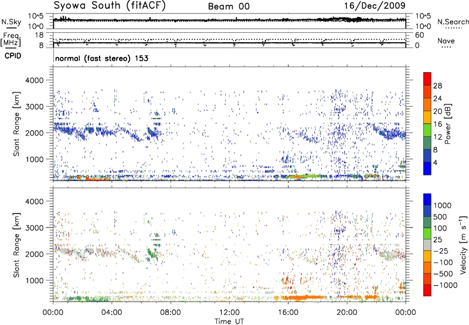Click the "CPID" label

click(13, 56)
